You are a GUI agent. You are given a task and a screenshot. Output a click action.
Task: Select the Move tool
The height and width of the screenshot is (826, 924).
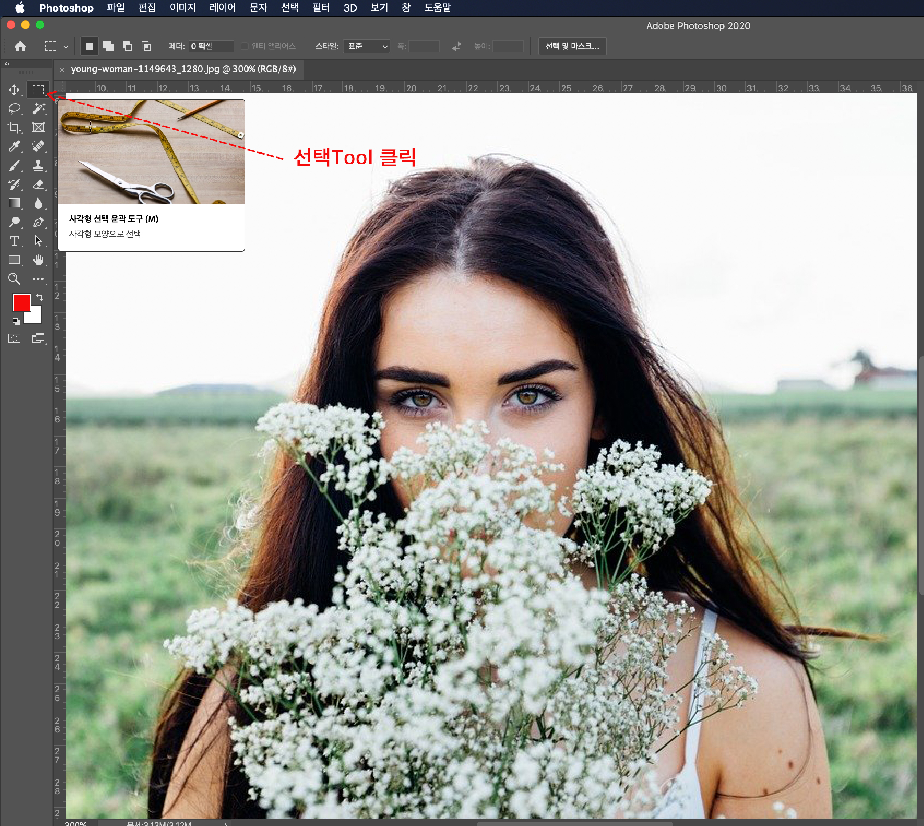14,90
